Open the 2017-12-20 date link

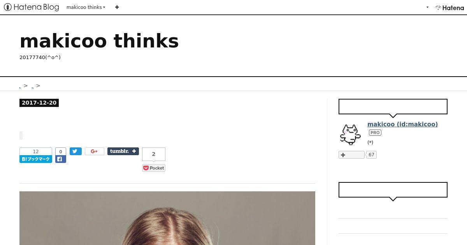point(39,103)
